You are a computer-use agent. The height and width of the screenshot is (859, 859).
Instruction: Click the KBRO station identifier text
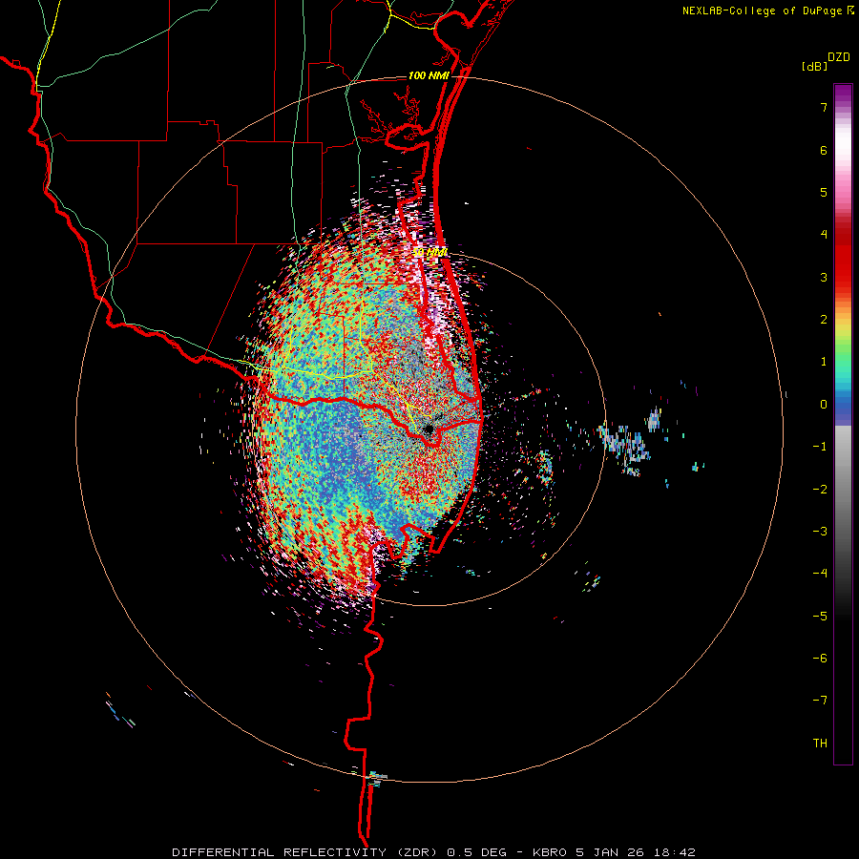point(551,852)
